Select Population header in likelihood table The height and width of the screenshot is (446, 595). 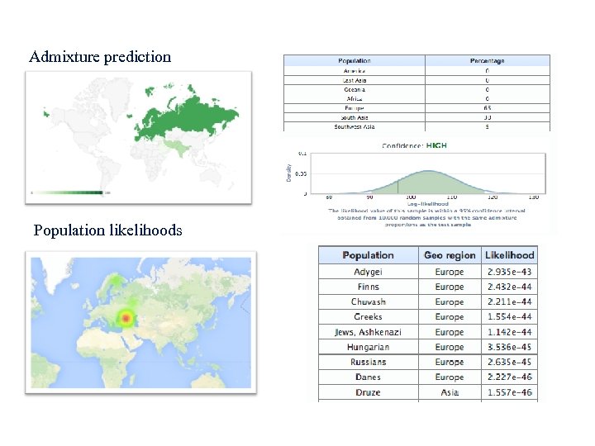pos(368,255)
